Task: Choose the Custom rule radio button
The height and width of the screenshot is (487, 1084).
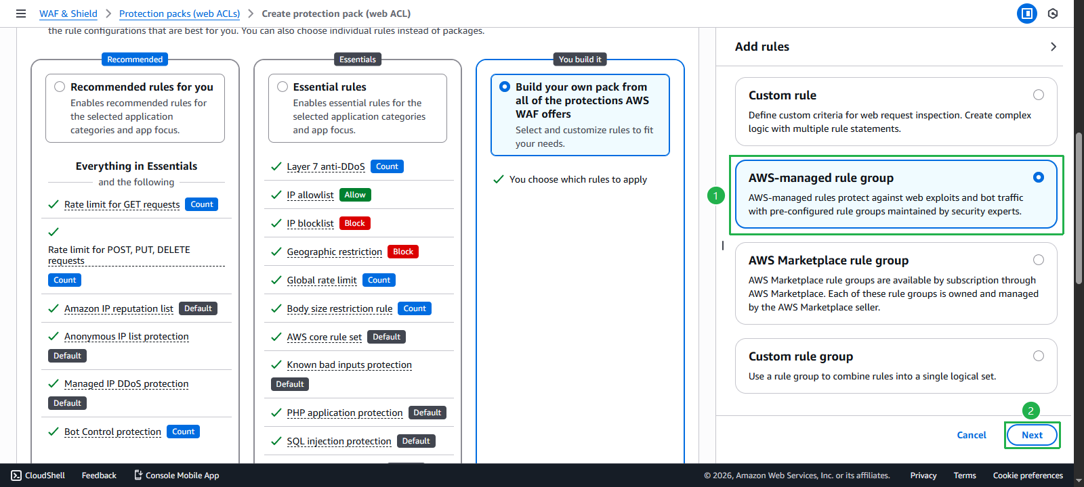Action: 1039,95
